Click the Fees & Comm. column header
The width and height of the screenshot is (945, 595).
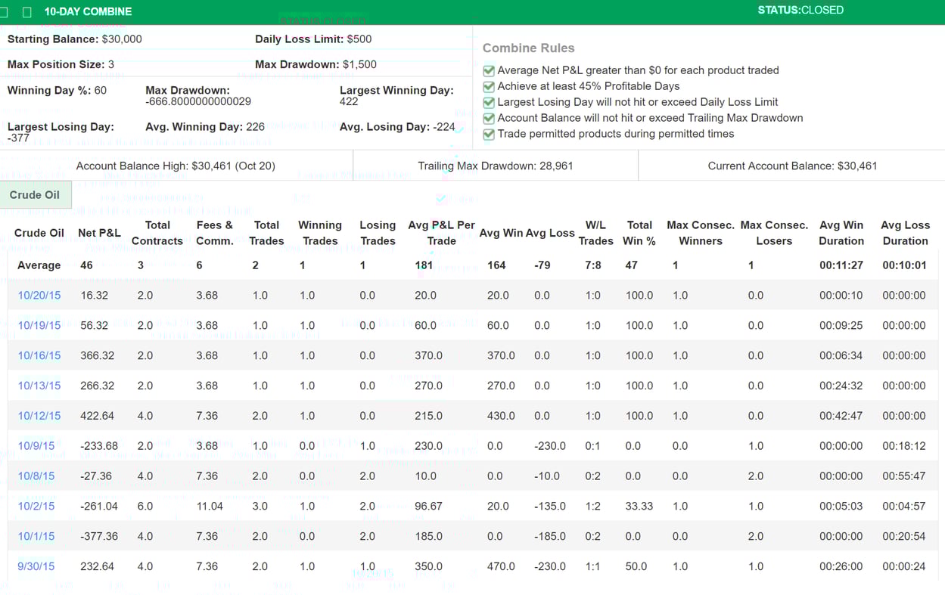[214, 233]
